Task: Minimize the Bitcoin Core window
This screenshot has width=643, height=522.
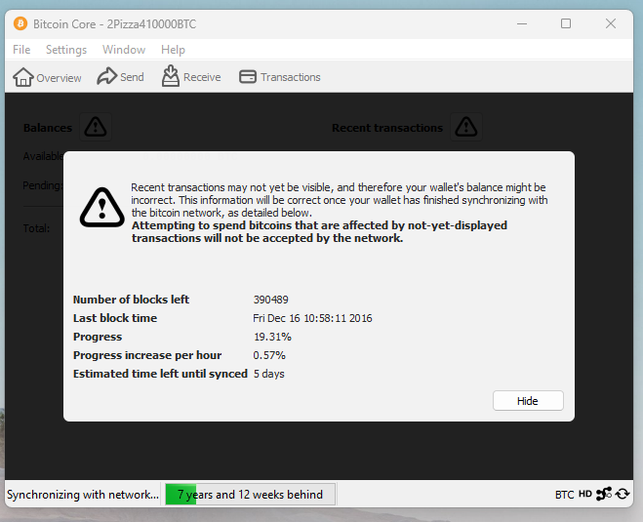Action: (522, 23)
